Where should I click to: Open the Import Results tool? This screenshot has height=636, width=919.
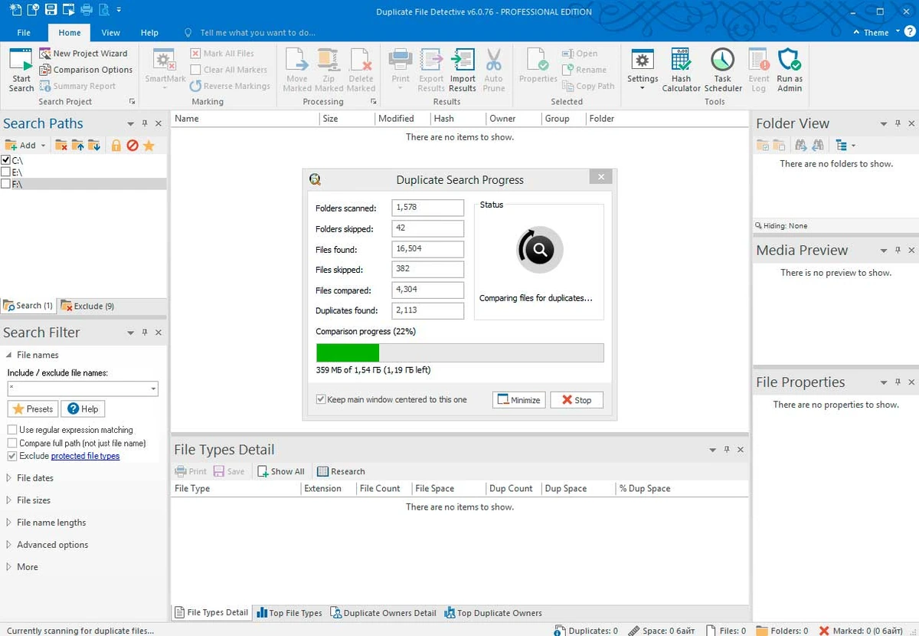[463, 69]
